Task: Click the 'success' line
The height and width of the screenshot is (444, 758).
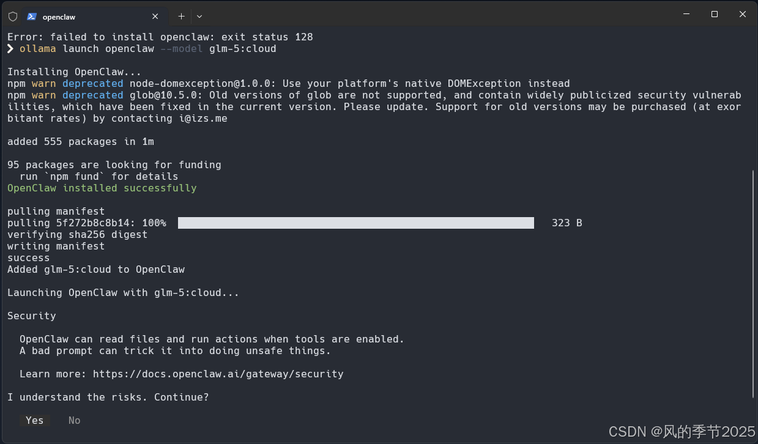Action: (29, 257)
